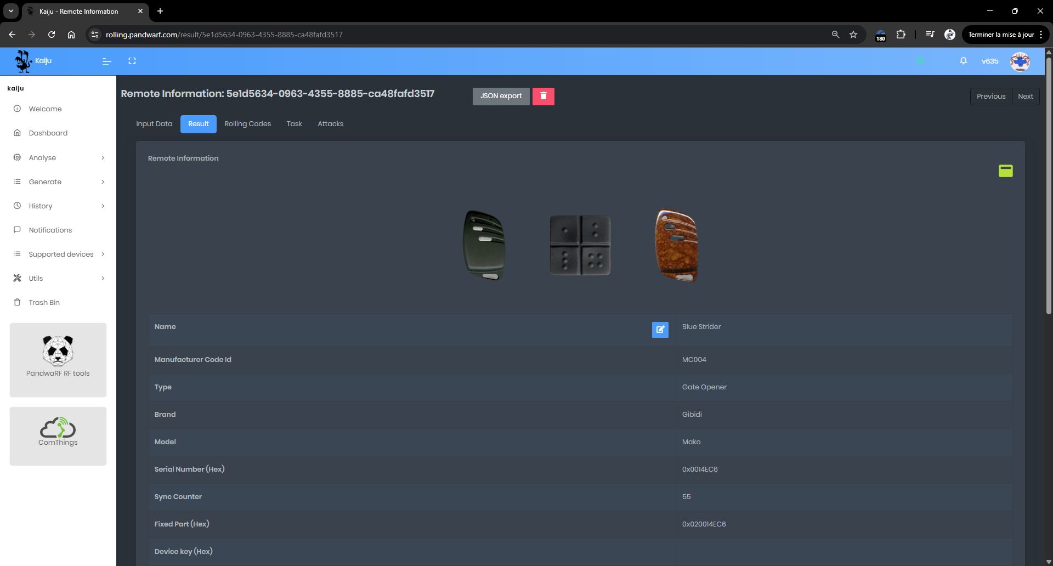Open Trash Bin in sidebar
This screenshot has width=1053, height=566.
(x=44, y=303)
